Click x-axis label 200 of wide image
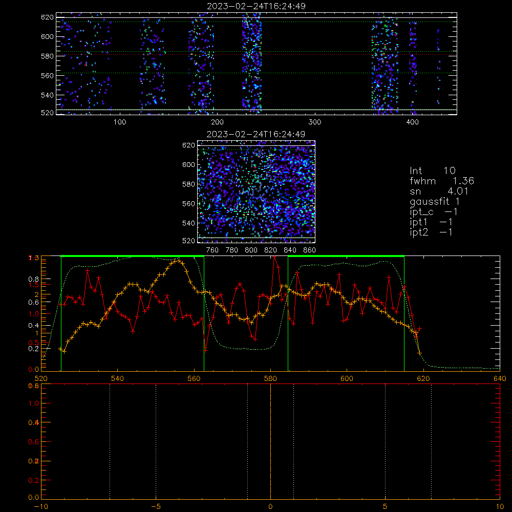Viewport: 512px width, 512px height. tap(217, 122)
